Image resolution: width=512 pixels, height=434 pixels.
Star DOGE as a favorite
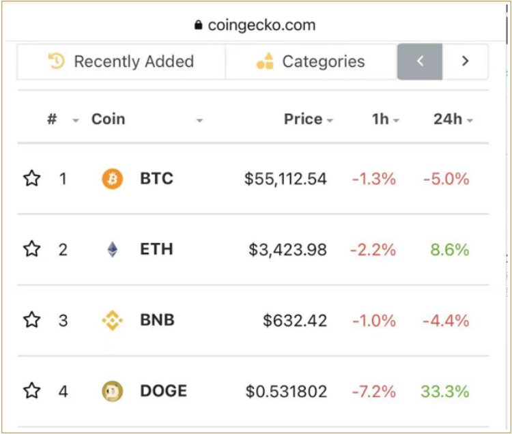pos(31,390)
